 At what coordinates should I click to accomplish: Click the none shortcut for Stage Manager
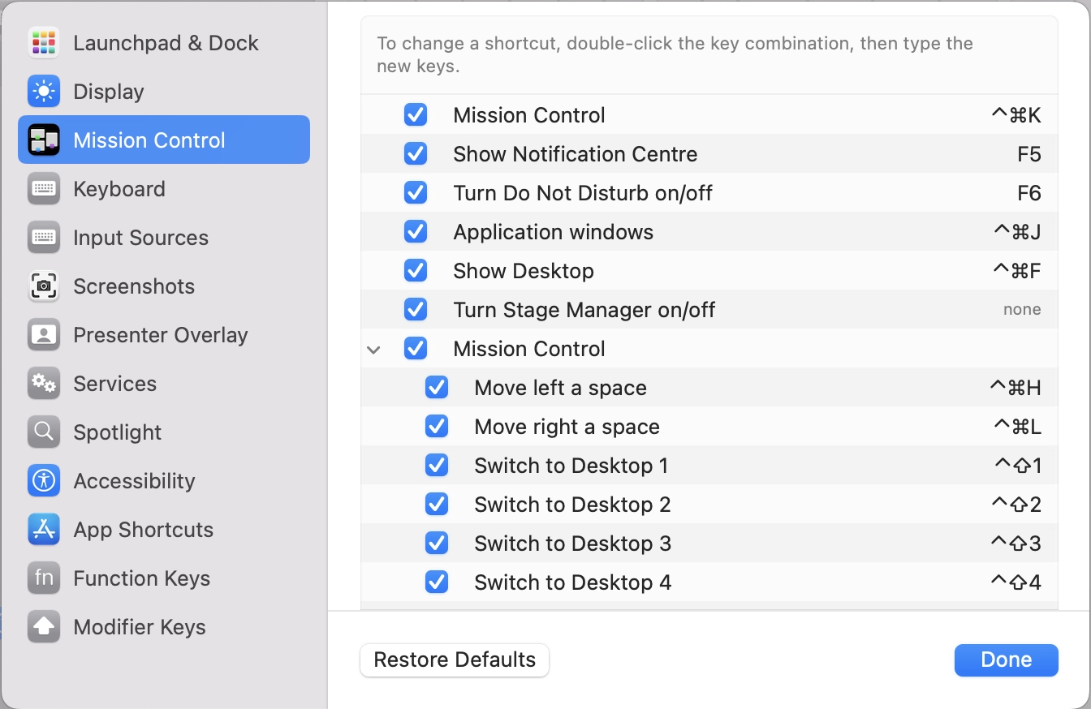point(1021,309)
